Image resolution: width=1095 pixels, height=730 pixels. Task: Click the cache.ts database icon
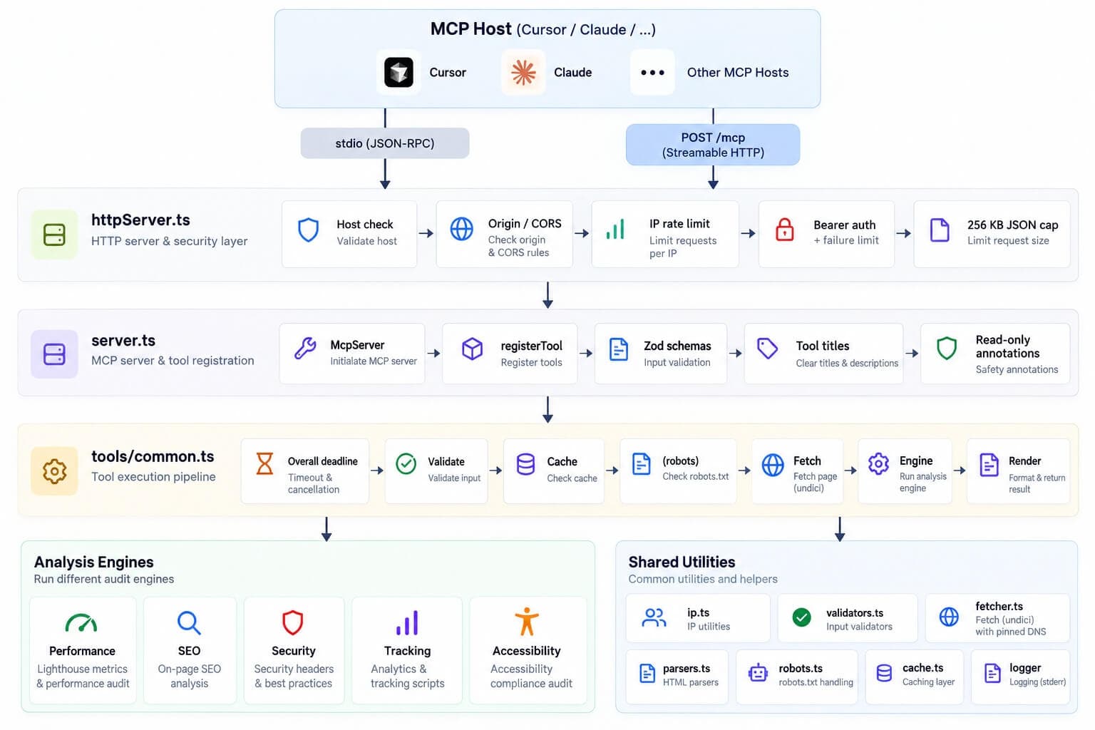(x=884, y=673)
